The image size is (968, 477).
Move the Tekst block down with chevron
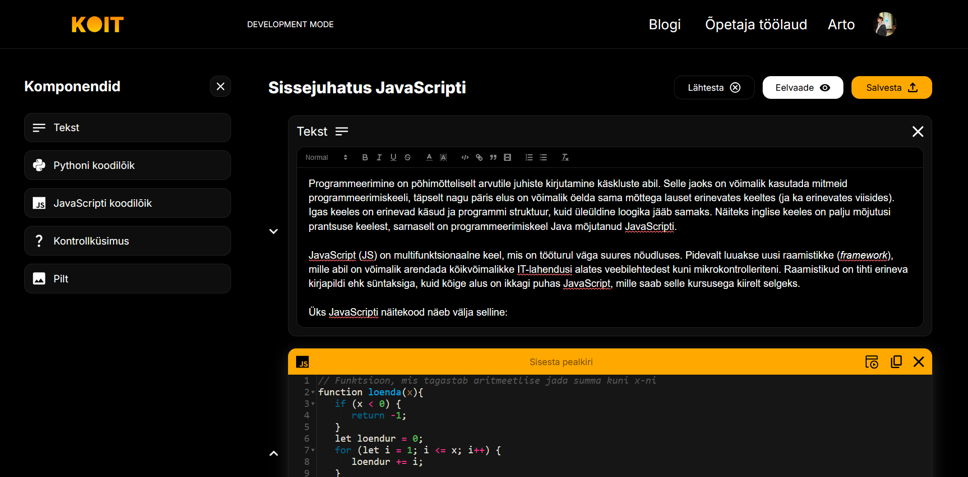point(273,231)
